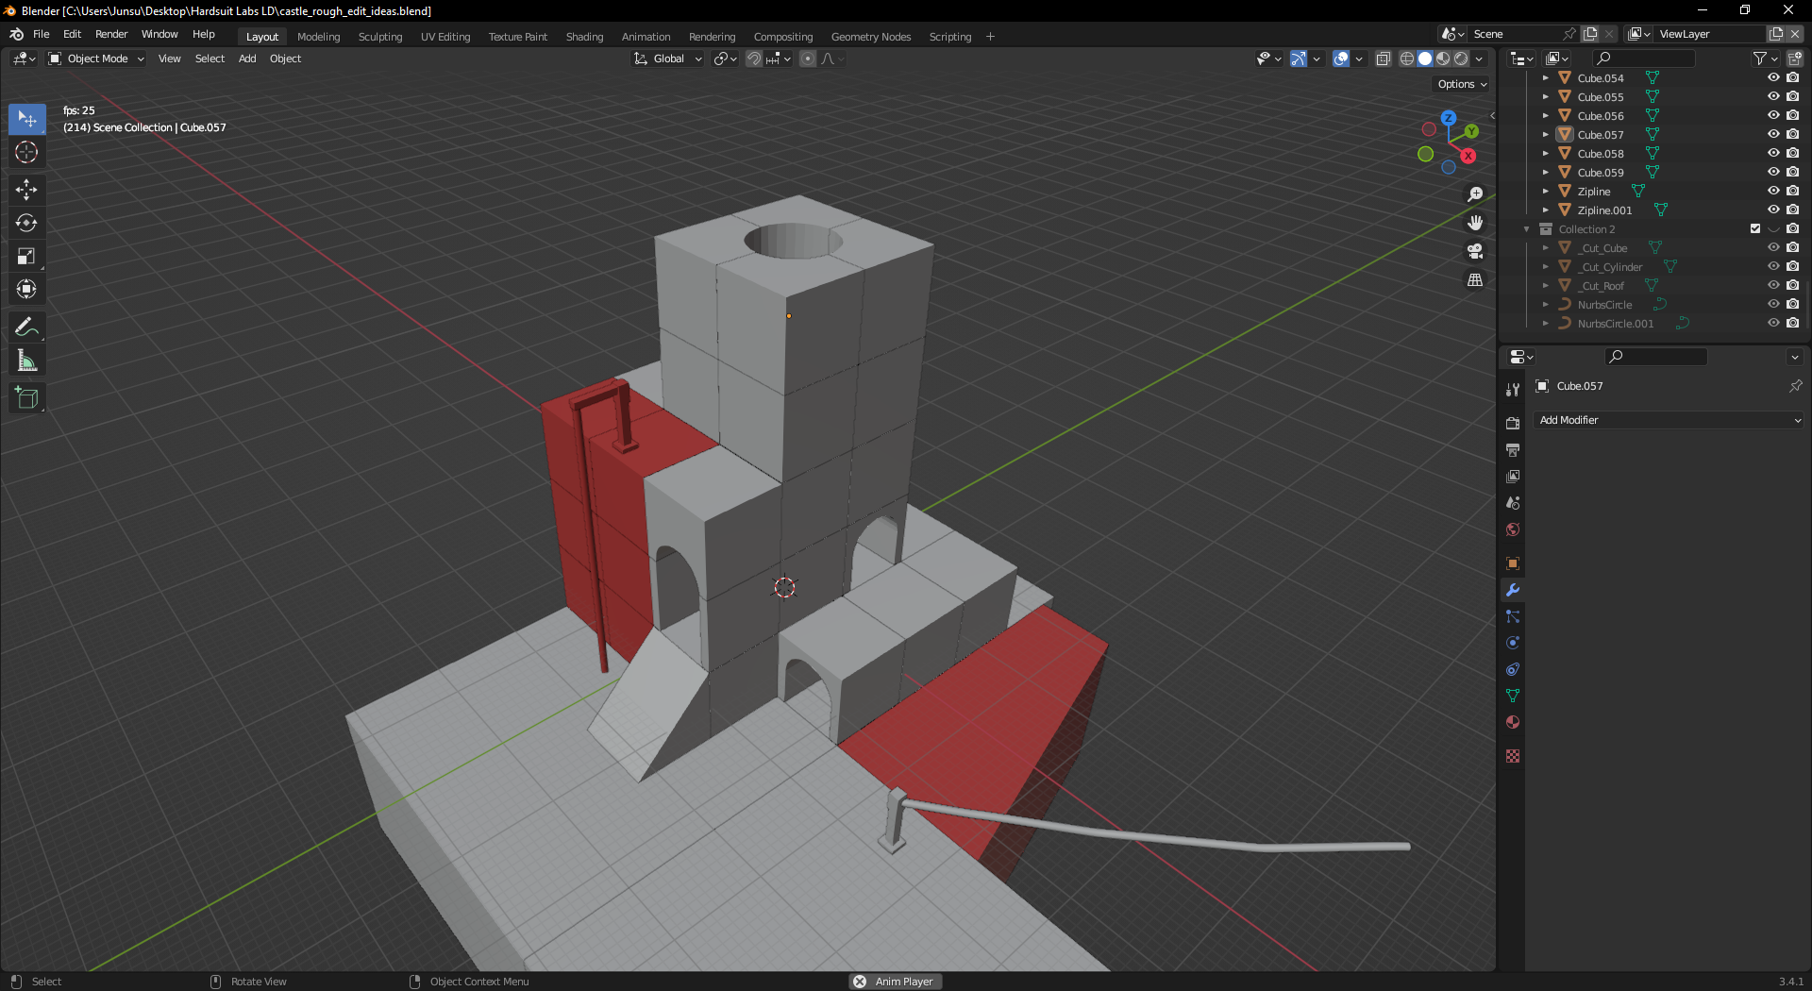Click the outliner search field
The width and height of the screenshot is (1812, 991).
point(1643,59)
